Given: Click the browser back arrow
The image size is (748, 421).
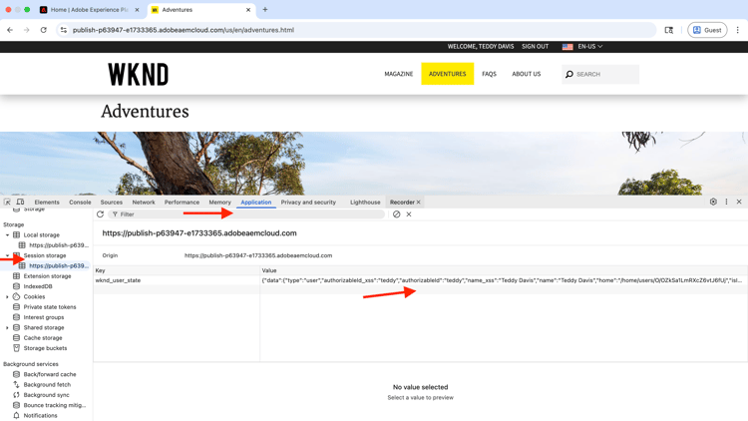Looking at the screenshot, I should (x=10, y=30).
